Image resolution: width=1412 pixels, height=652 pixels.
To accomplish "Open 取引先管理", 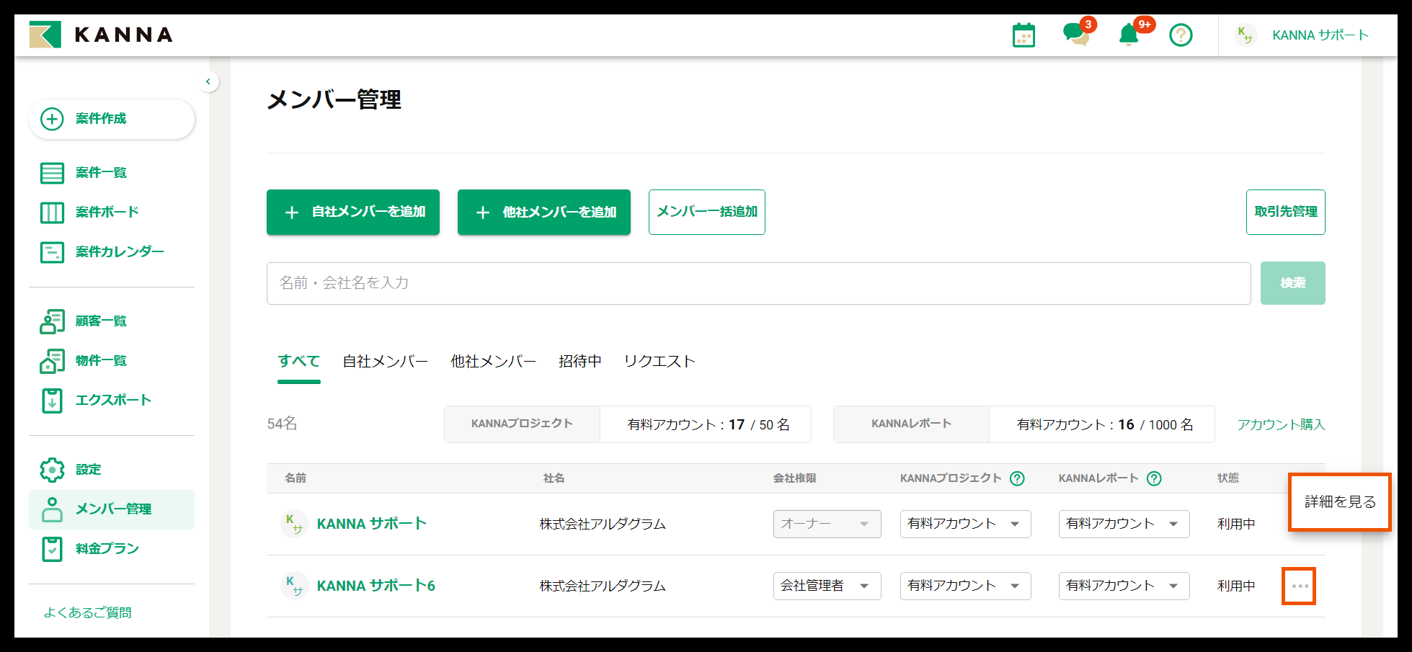I will coord(1285,212).
